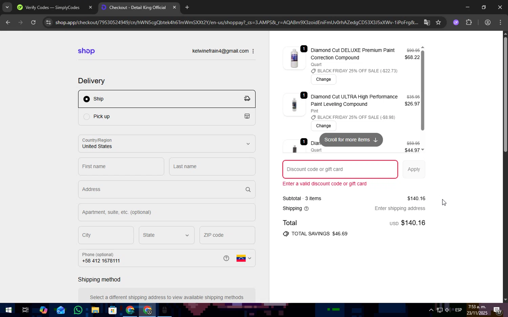Click the translate page icon
This screenshot has height=317, width=508.
[x=427, y=23]
